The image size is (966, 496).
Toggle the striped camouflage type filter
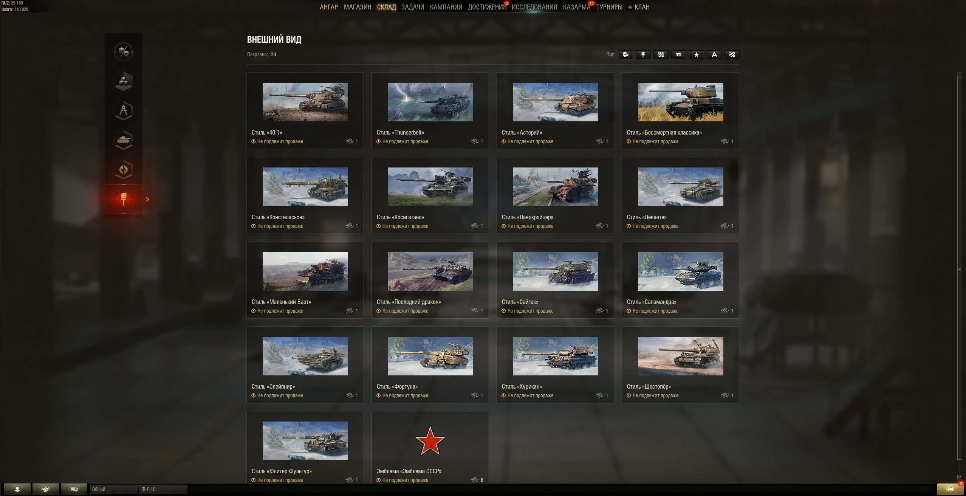click(x=661, y=54)
